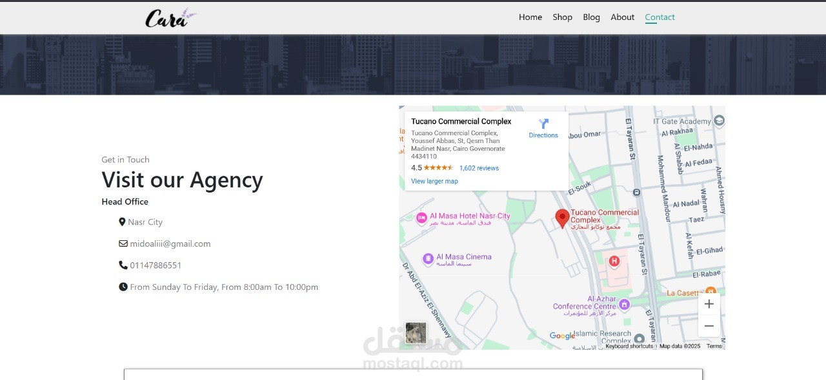Click the Cara logo in the header
The image size is (826, 380).
170,17
